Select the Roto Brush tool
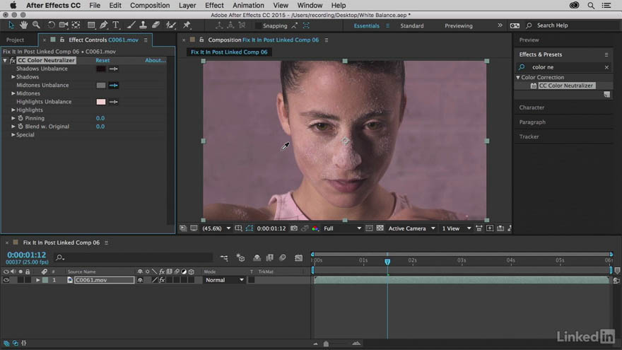The image size is (622, 350). pos(171,25)
